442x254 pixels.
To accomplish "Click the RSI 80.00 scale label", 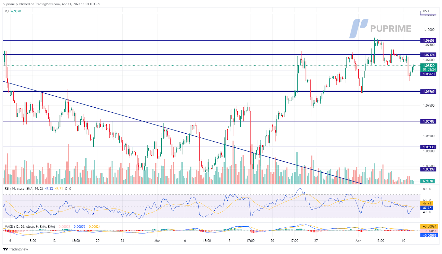I will coord(427,189).
